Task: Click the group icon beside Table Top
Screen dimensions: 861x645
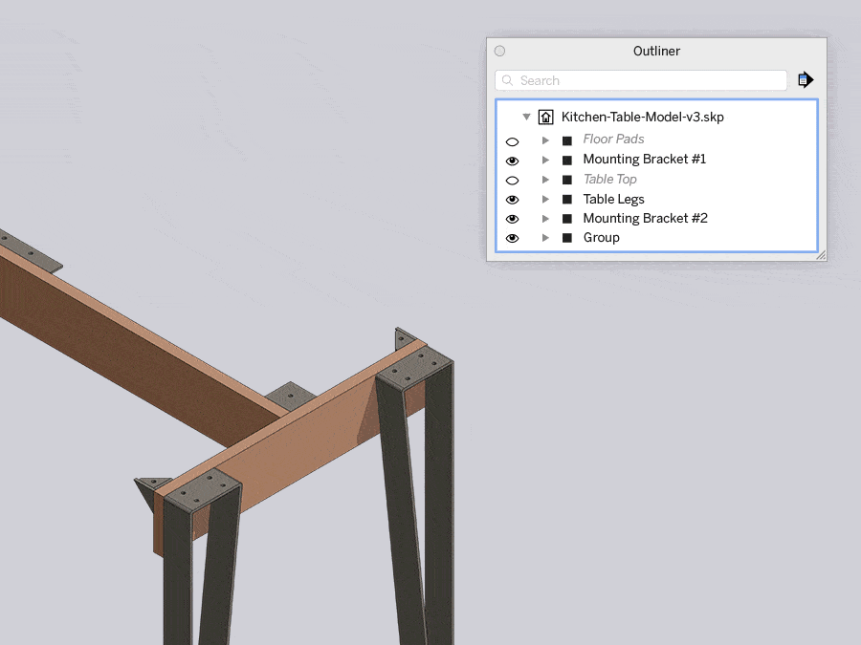Action: pos(566,179)
